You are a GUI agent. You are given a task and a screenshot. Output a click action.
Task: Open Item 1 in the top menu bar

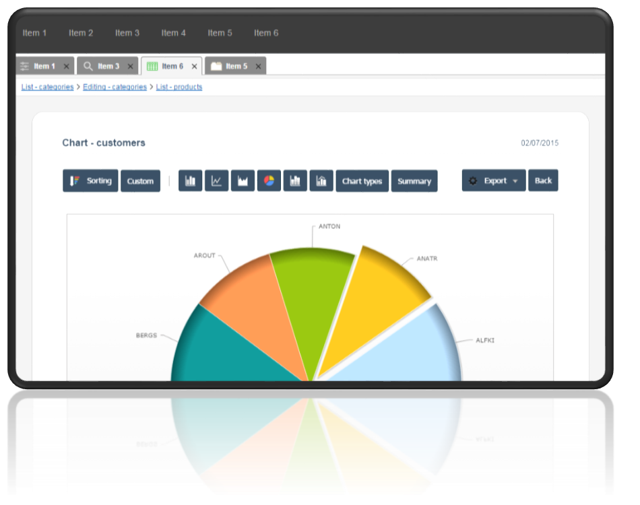[x=34, y=33]
